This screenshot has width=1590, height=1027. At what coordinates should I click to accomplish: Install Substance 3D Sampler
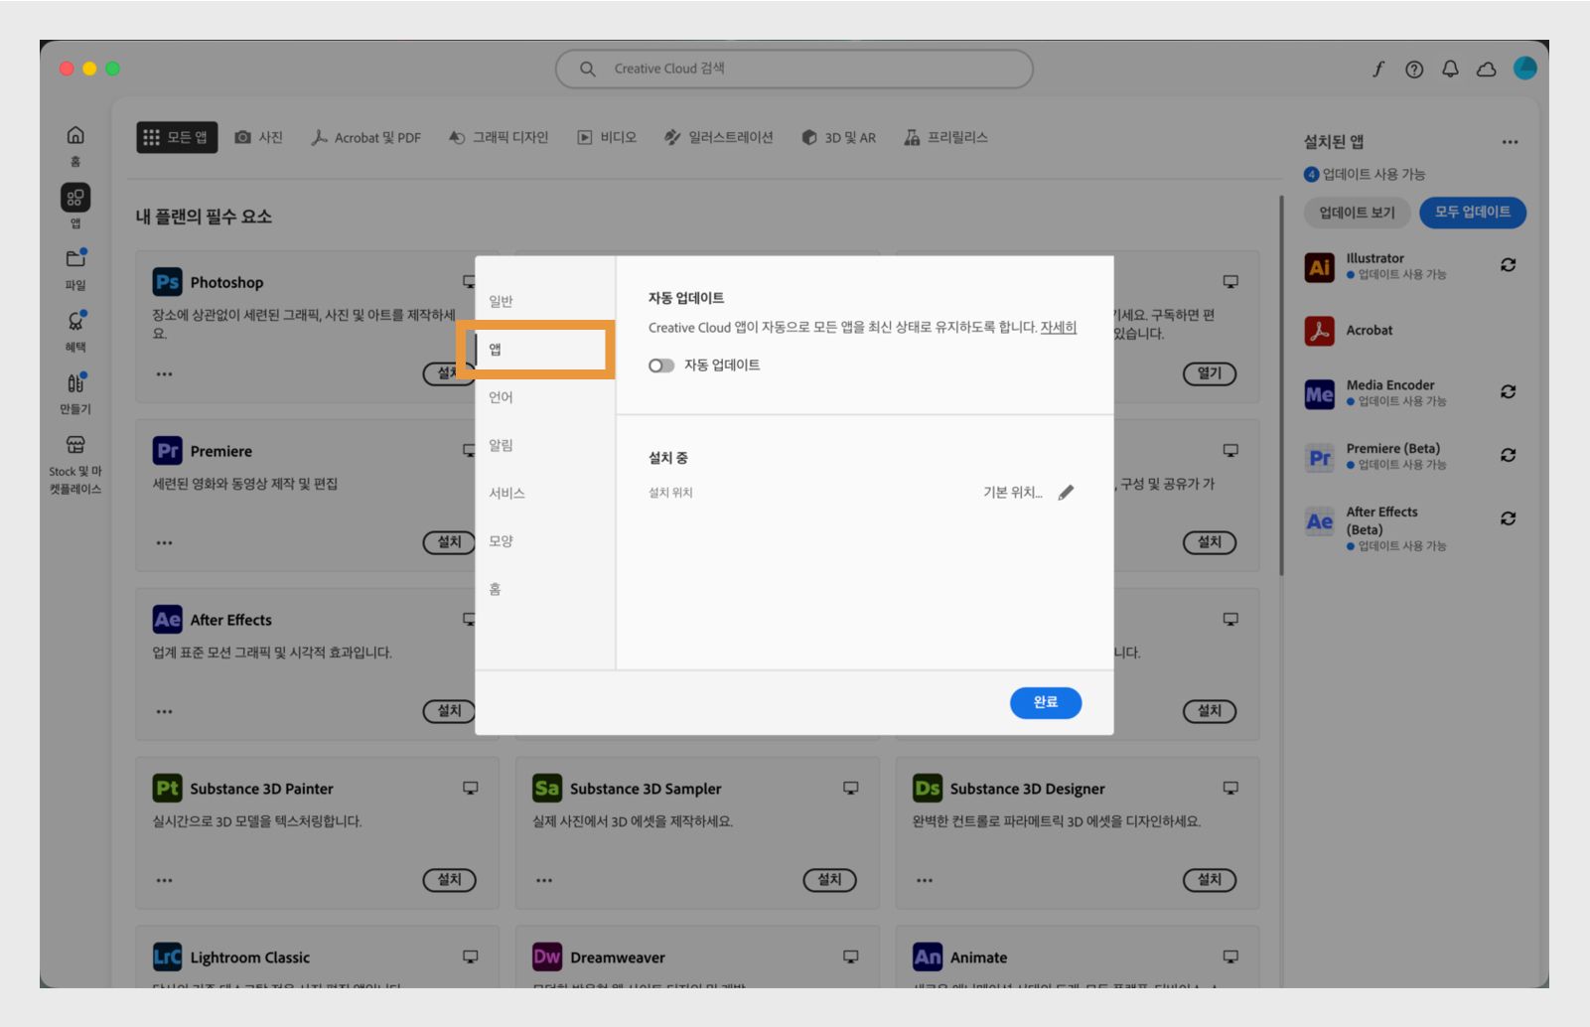(829, 880)
